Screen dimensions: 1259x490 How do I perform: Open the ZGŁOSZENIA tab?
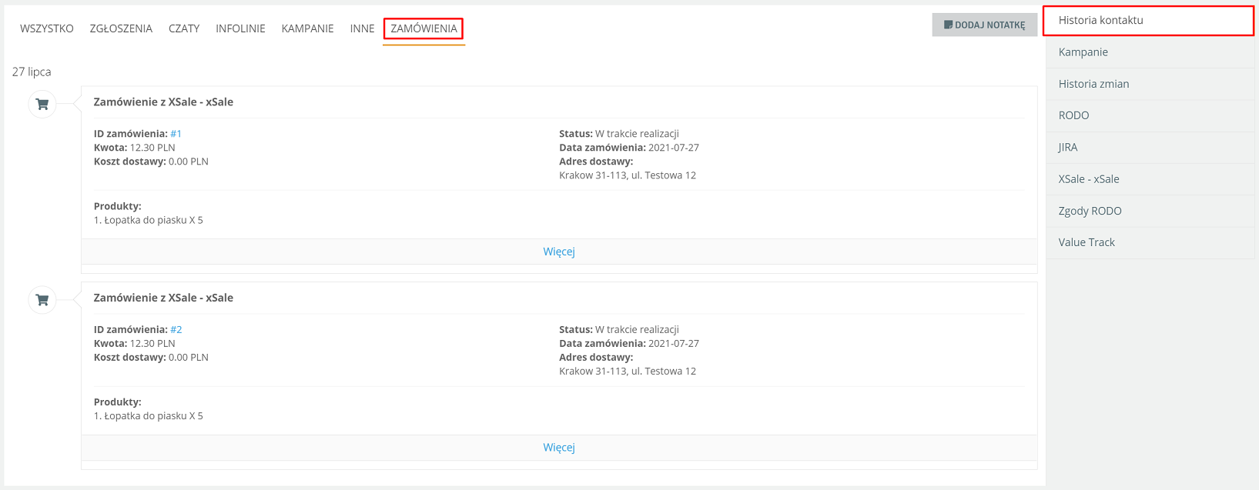[x=121, y=28]
